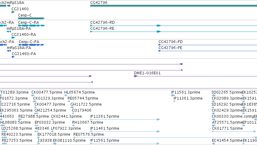
Task: Select the IP11461.5prime EST label
Action: [105, 128]
